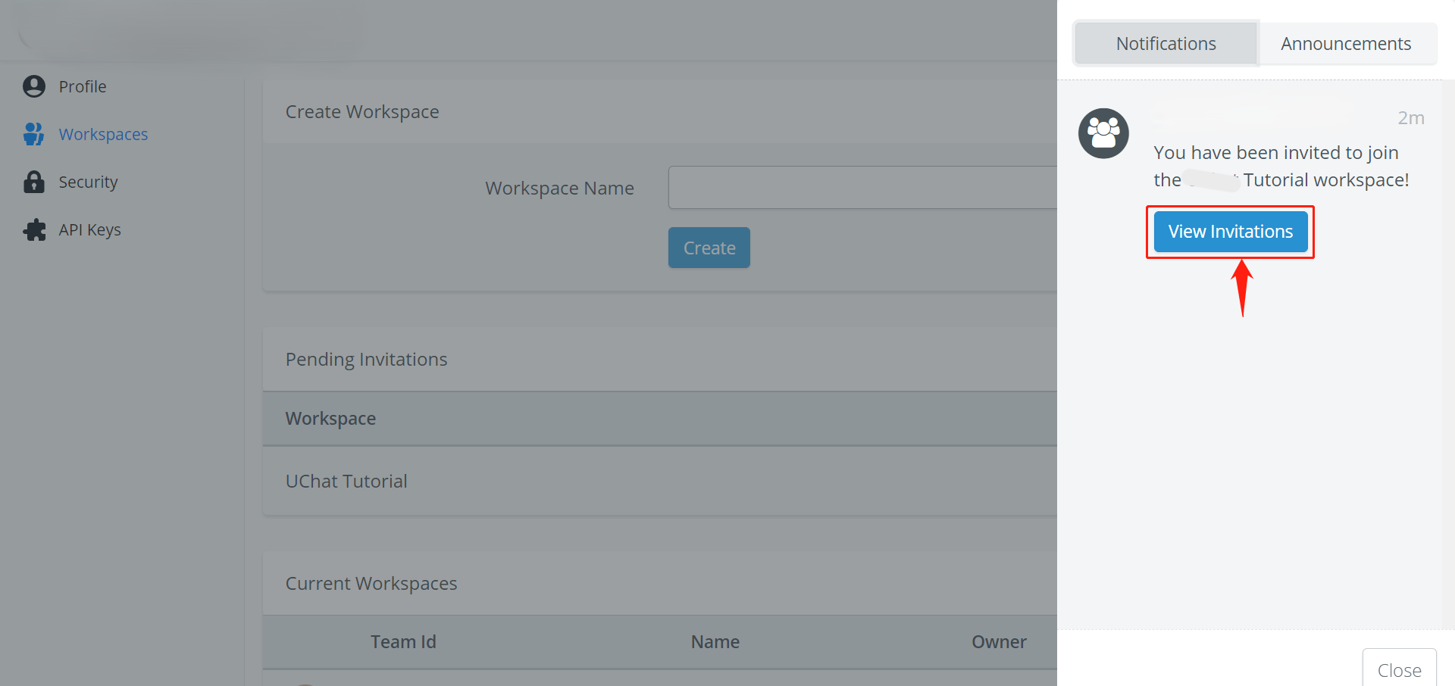Click the Workspace Name label
This screenshot has height=686, width=1455.
coord(559,188)
